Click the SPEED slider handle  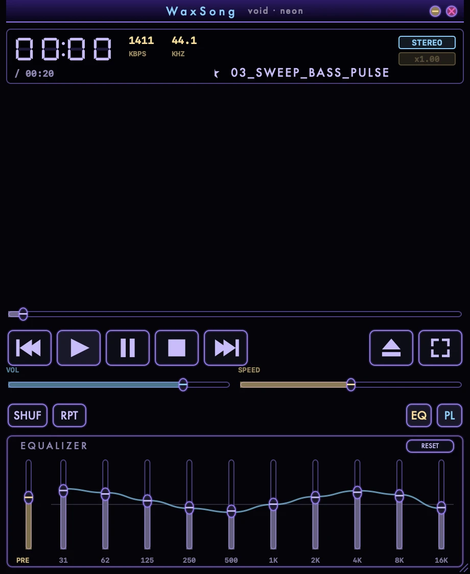click(351, 385)
